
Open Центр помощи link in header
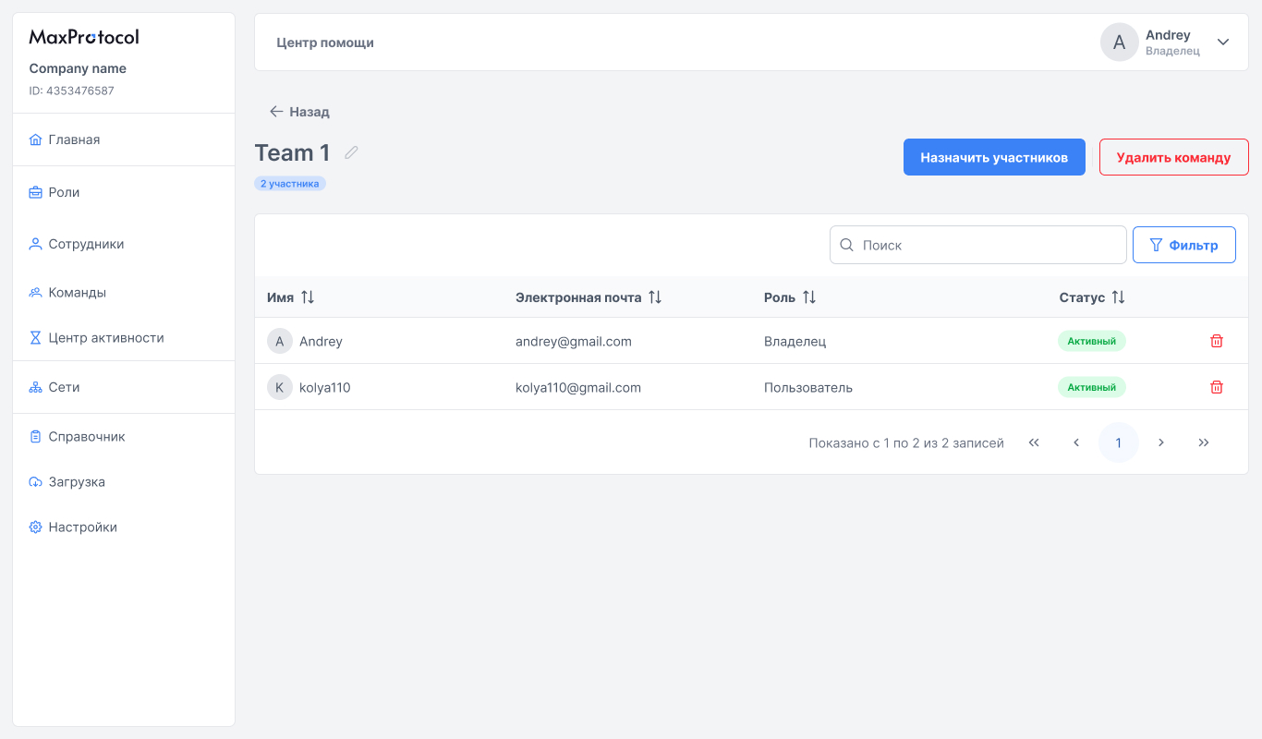pyautogui.click(x=325, y=42)
